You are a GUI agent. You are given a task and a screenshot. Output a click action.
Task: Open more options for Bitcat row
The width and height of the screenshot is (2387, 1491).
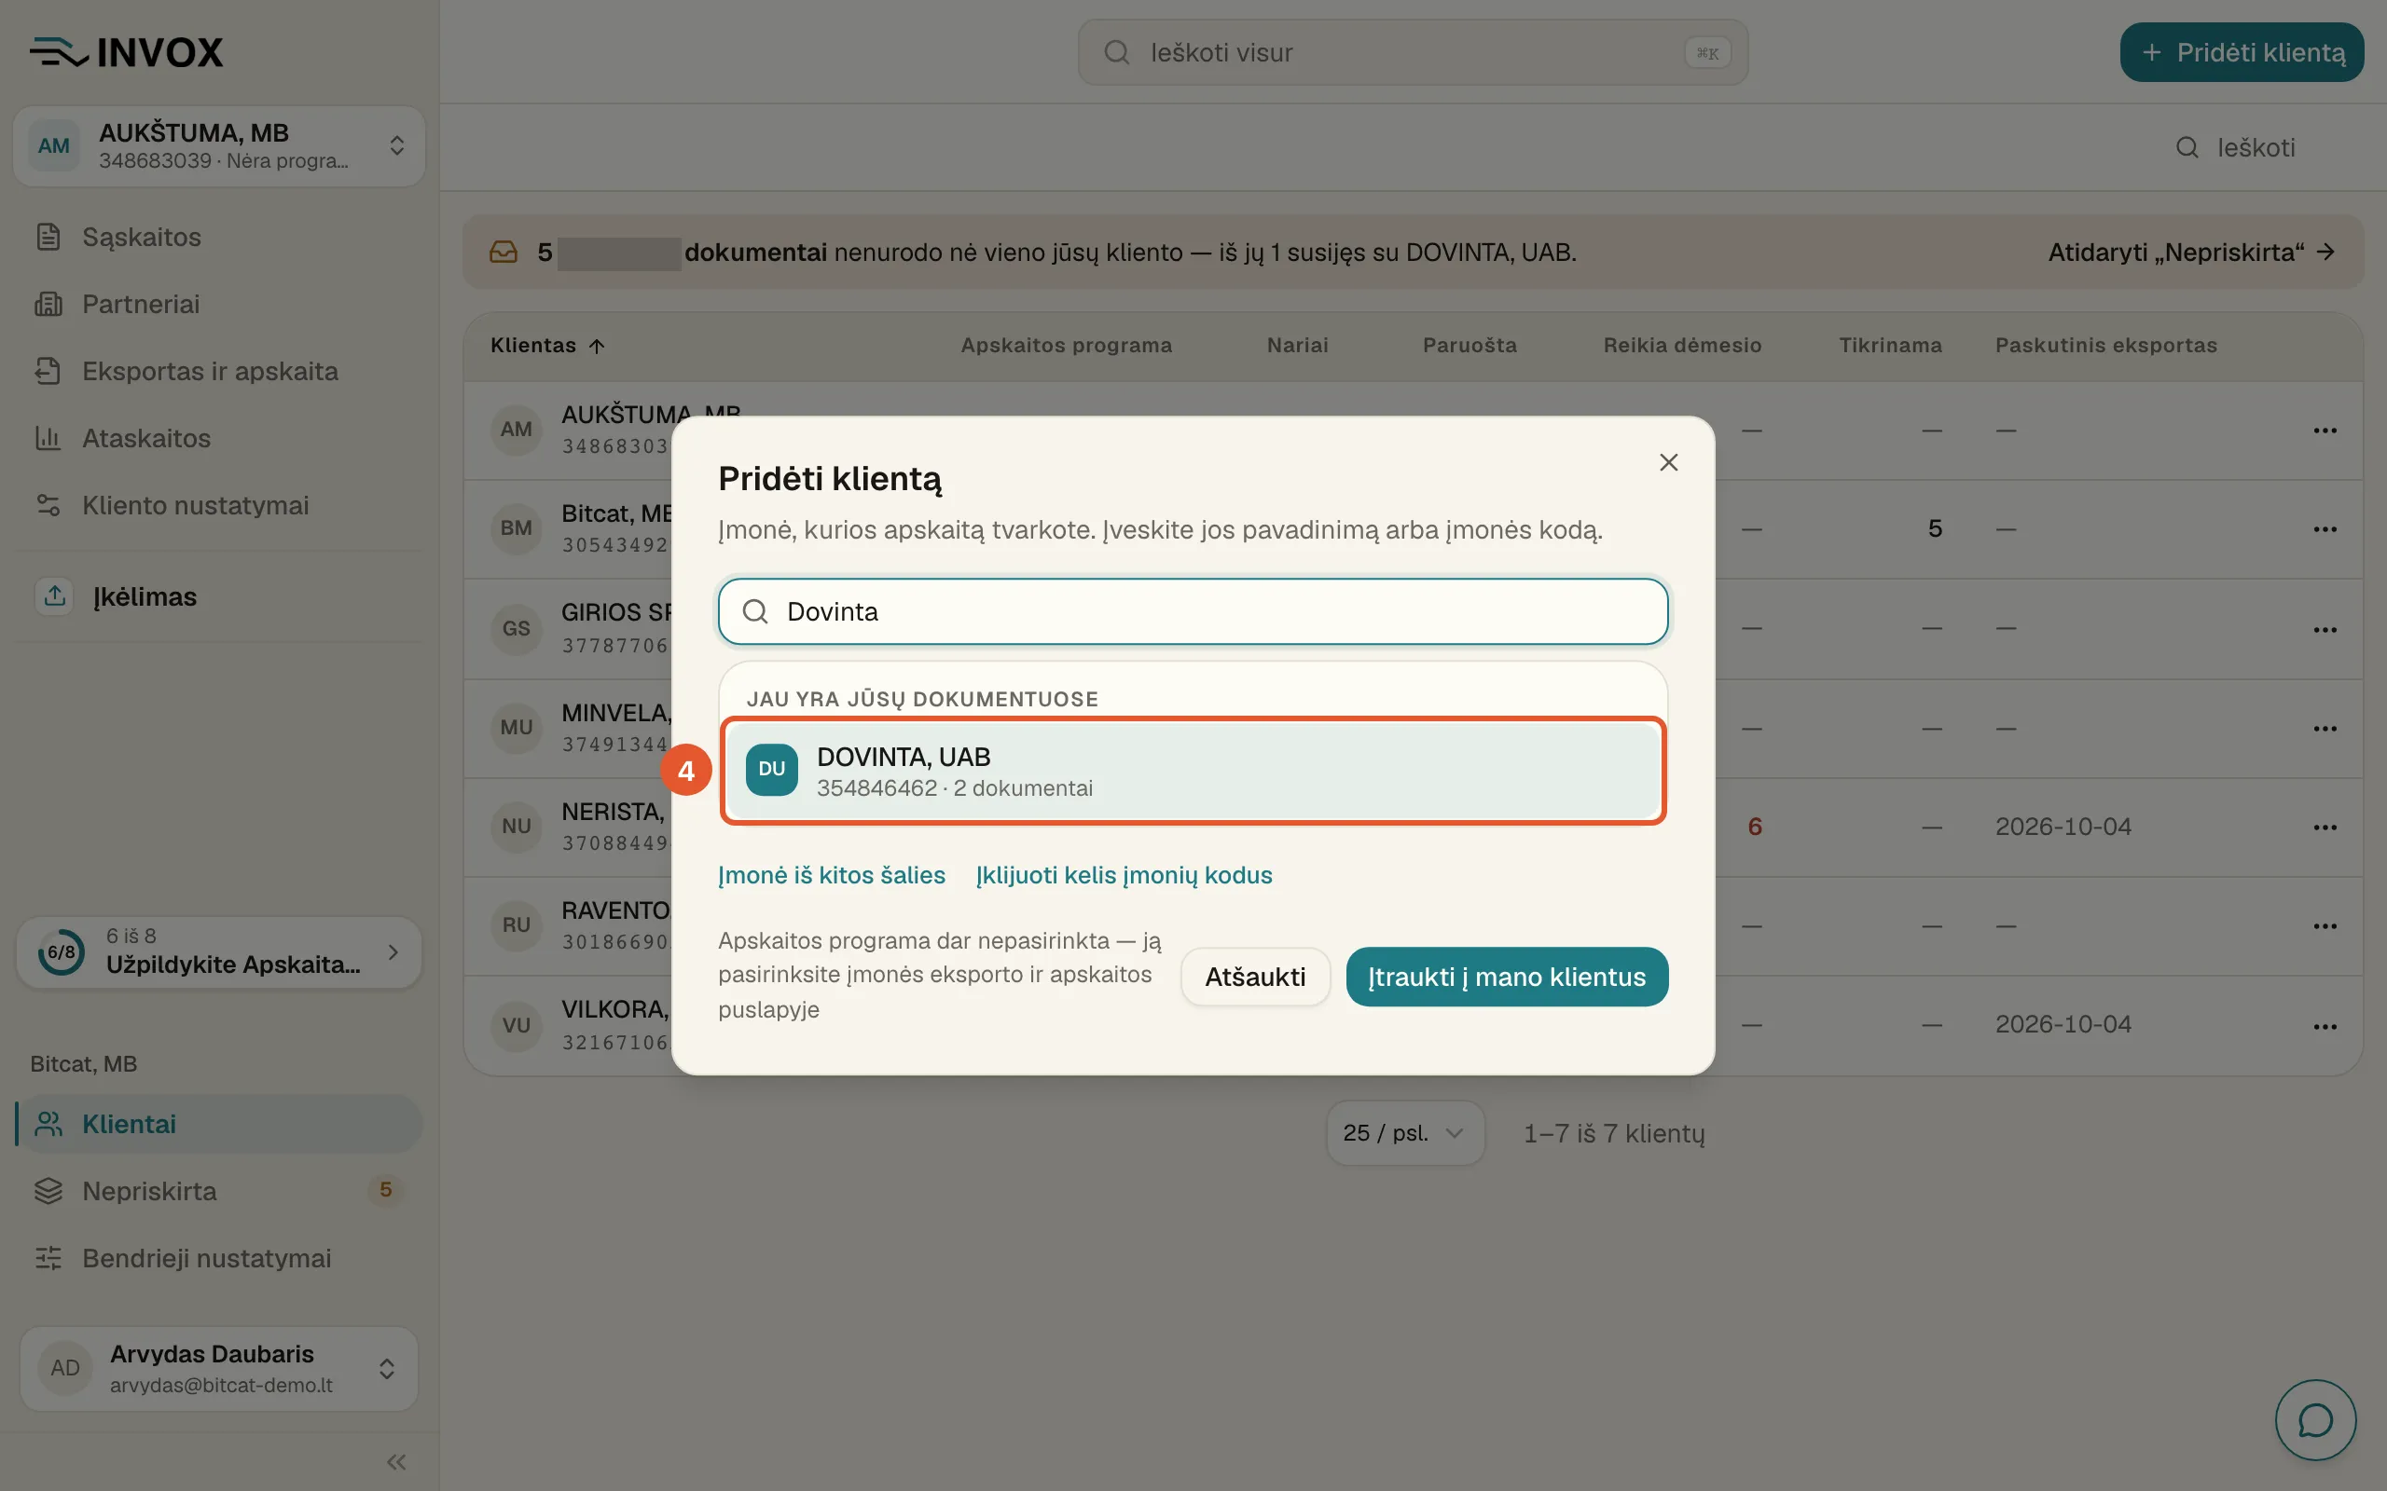(x=2325, y=528)
